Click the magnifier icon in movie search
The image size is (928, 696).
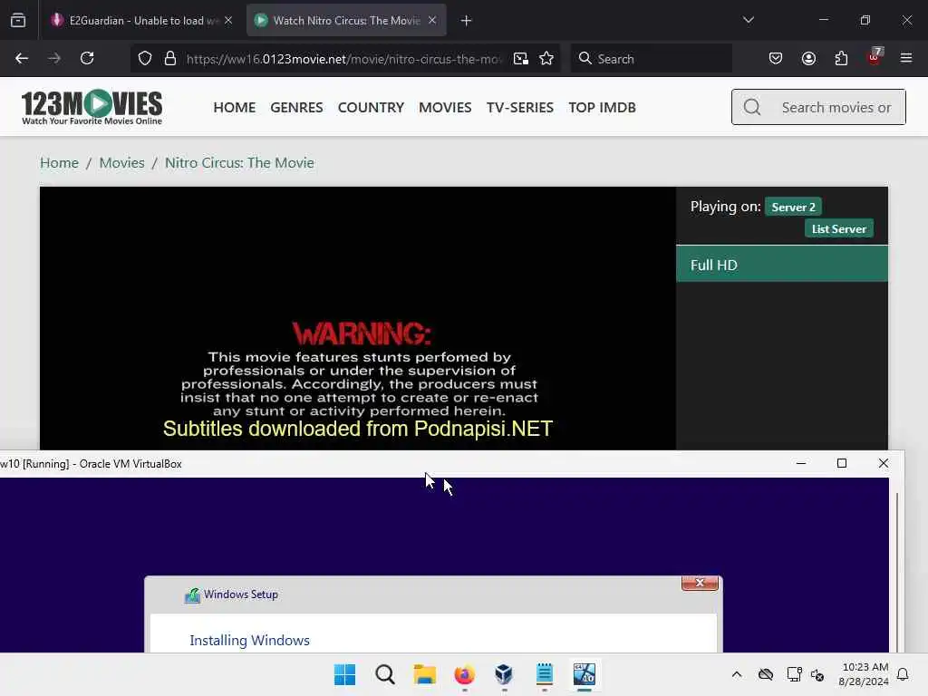752,107
